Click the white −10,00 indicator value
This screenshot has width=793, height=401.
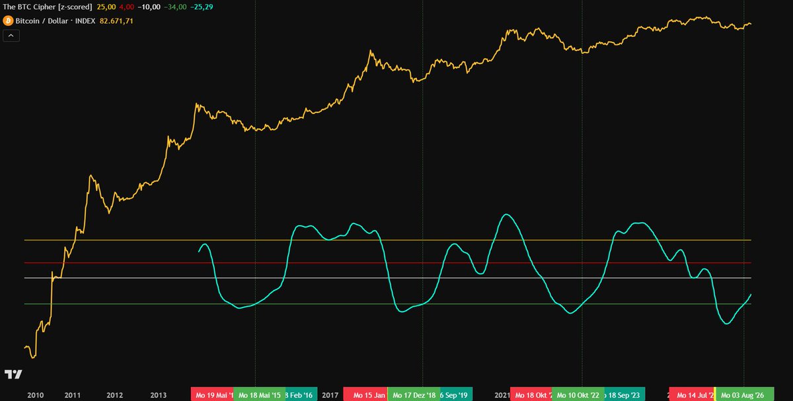148,7
